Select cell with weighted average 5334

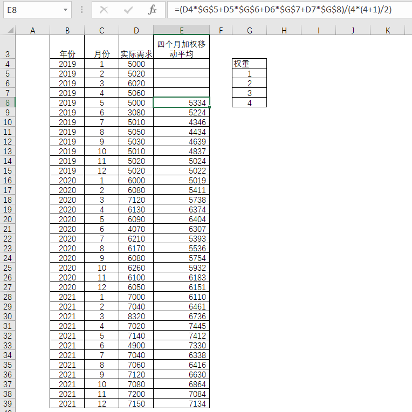click(x=181, y=102)
